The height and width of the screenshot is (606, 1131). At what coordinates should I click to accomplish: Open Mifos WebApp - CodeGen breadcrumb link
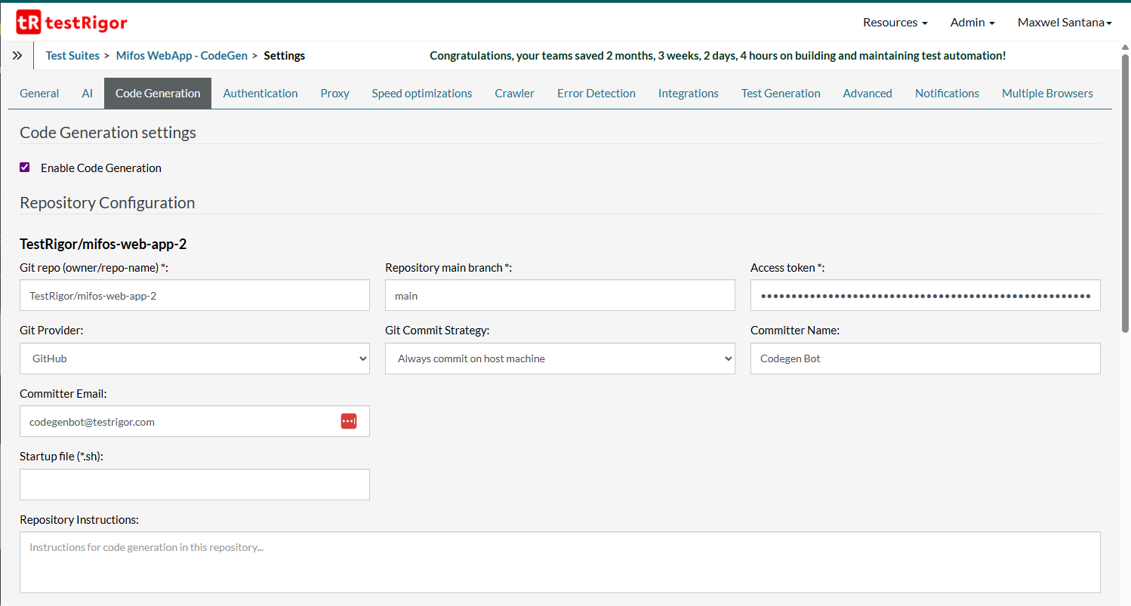click(181, 56)
